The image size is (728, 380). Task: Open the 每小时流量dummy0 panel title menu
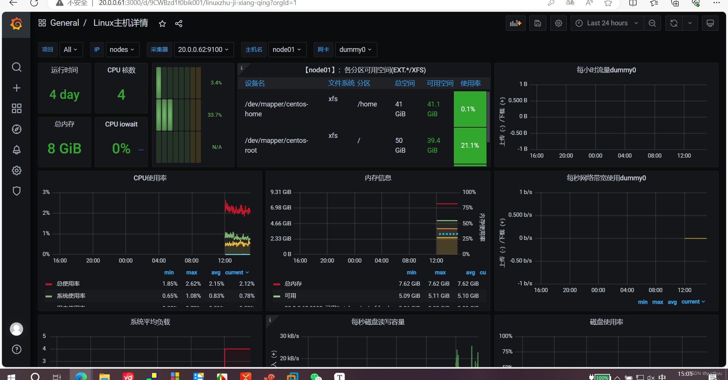(606, 70)
